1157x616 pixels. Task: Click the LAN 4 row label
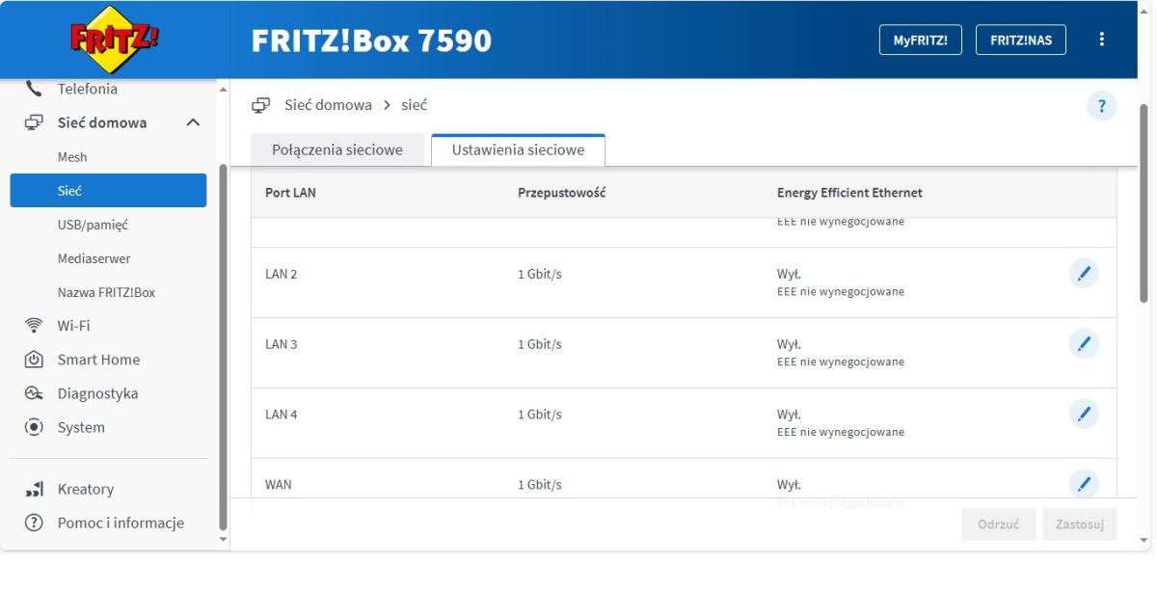(281, 415)
